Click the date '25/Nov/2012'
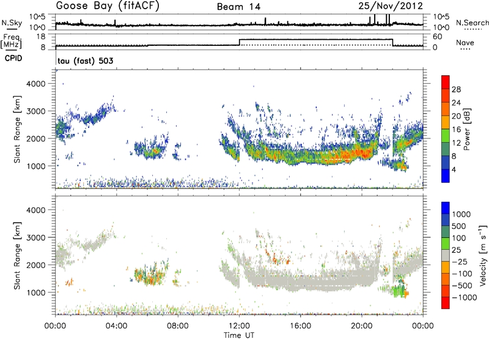The height and width of the screenshot is (339, 489). pos(391,6)
